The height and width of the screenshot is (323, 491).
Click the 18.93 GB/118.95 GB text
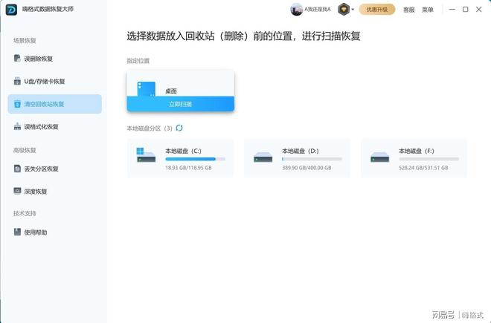point(188,168)
